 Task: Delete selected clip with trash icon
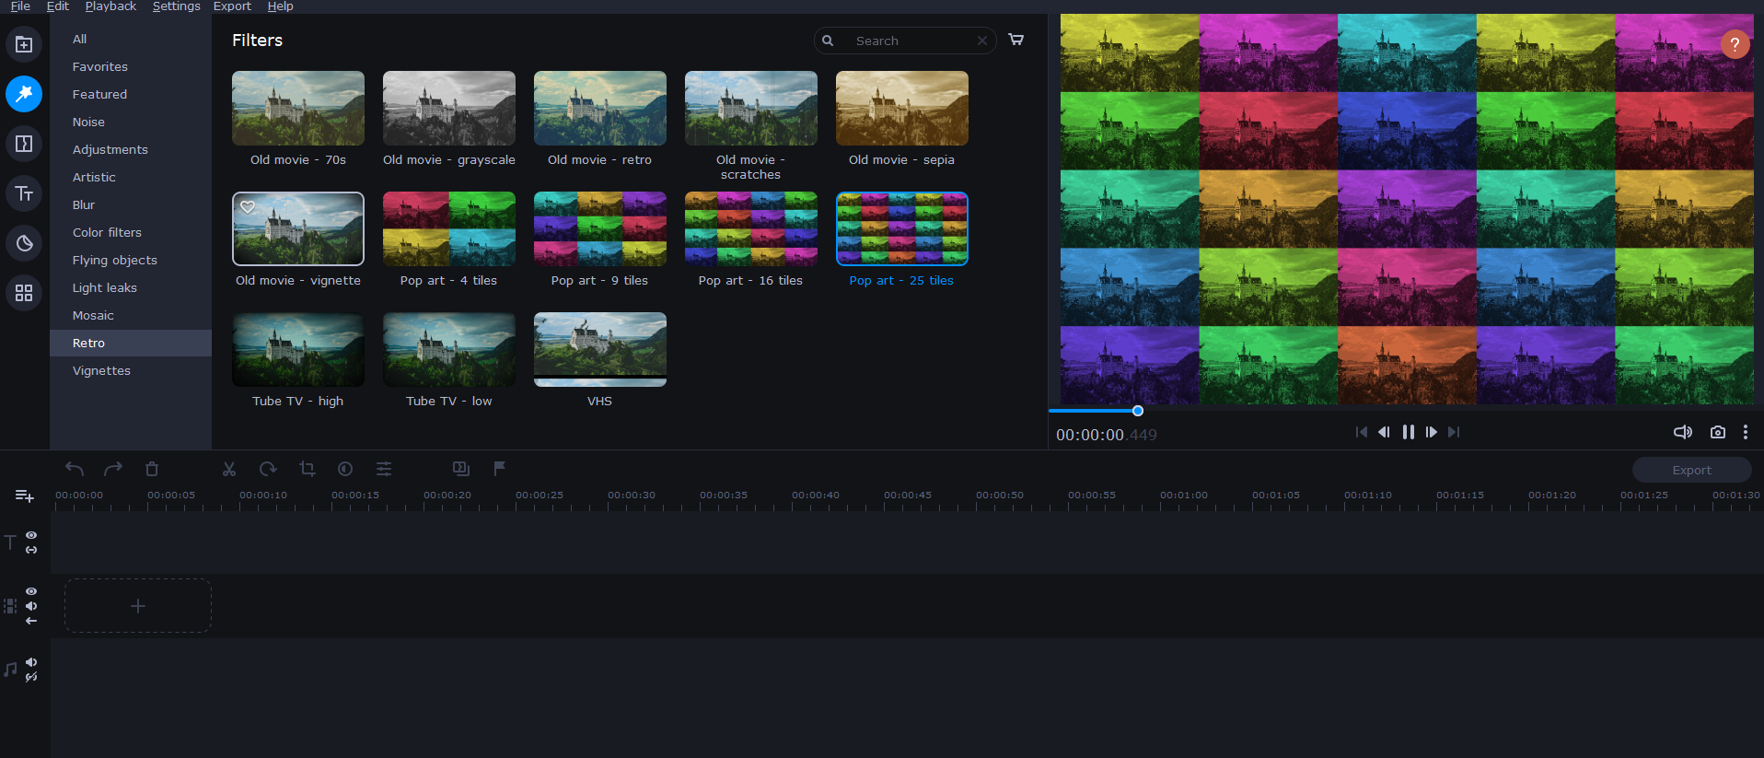(152, 469)
